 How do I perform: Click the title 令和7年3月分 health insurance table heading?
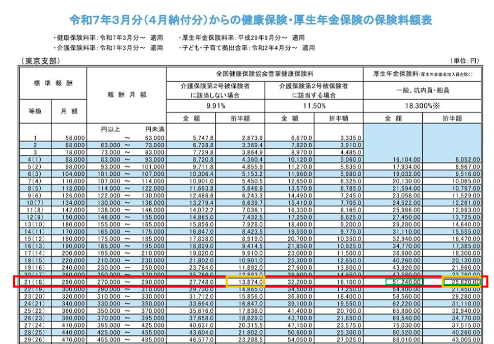click(x=246, y=19)
